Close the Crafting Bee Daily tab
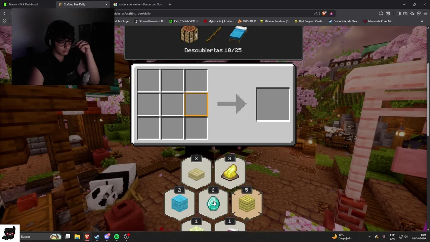Image resolution: width=430 pixels, height=242 pixels. (x=106, y=4)
